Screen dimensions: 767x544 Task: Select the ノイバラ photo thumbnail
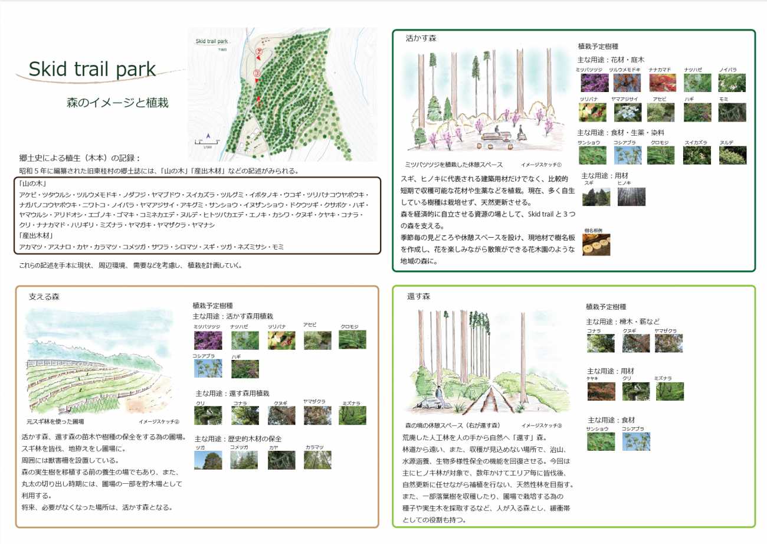(x=732, y=83)
